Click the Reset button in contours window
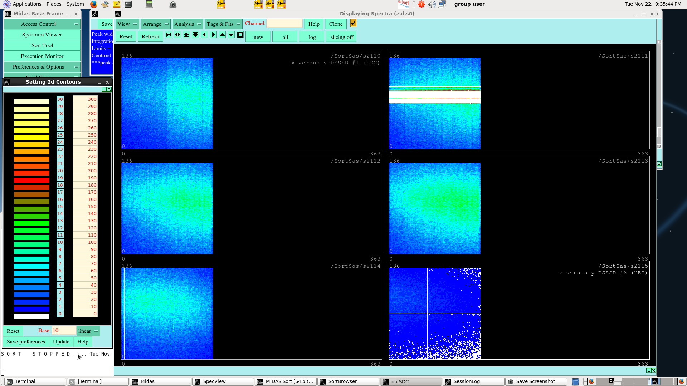Image resolution: width=687 pixels, height=386 pixels. tap(13, 331)
